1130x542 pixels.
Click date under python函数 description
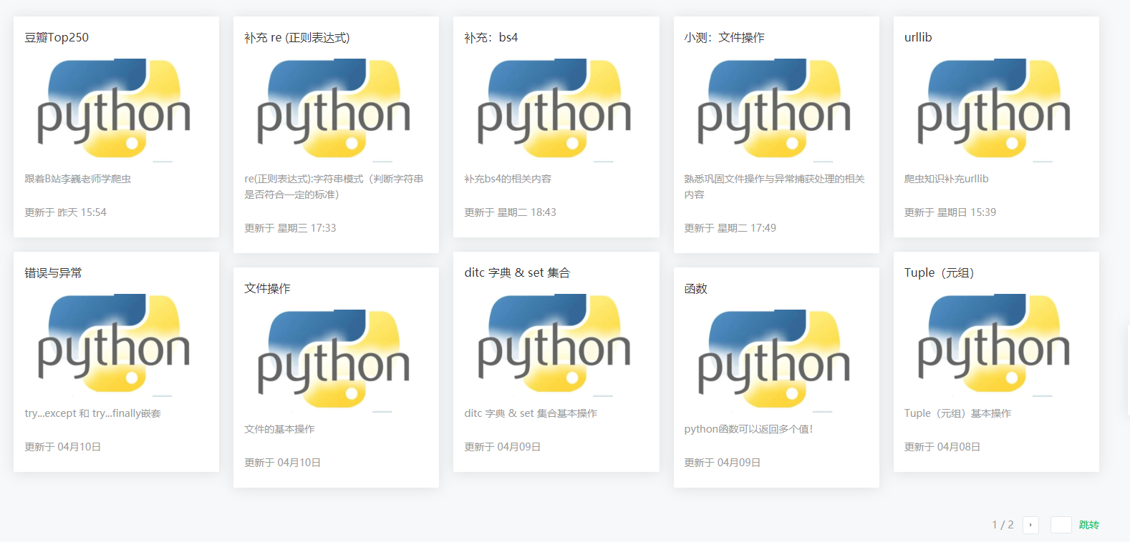(723, 463)
